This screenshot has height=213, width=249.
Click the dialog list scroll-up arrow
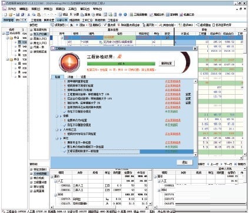(195, 81)
